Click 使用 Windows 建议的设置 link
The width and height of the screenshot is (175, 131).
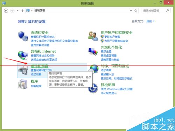point(117,89)
